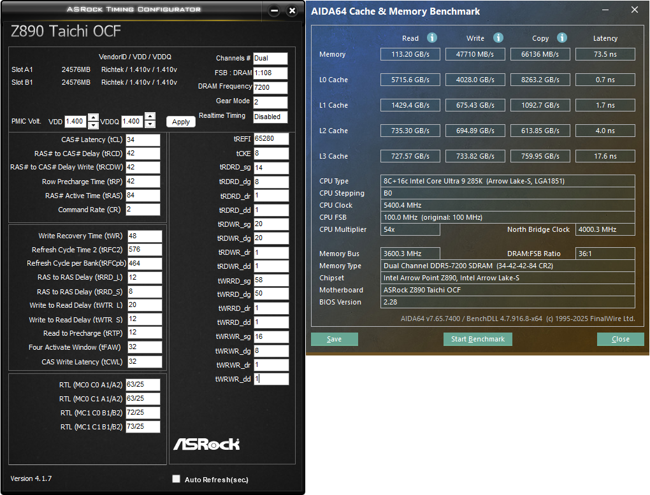
Task: Click the tRFCpb value field
Action: [x=145, y=263]
